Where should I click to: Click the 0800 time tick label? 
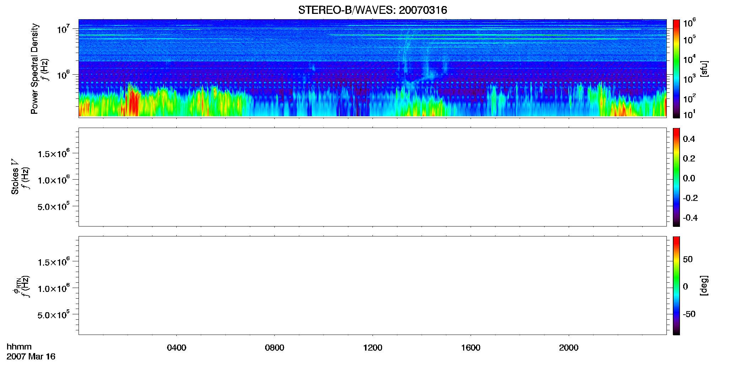[274, 348]
